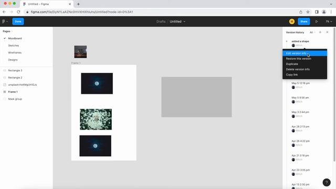Click the Share button
The width and height of the screenshot is (336, 189).
pyautogui.click(x=303, y=22)
